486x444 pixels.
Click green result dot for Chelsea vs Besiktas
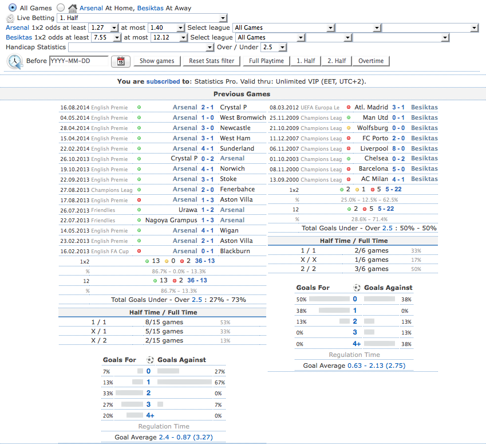point(349,159)
